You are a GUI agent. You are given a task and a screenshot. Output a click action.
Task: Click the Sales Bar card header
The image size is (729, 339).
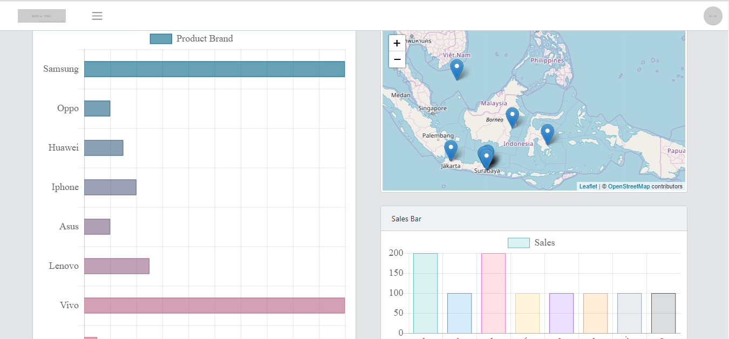pyautogui.click(x=534, y=219)
